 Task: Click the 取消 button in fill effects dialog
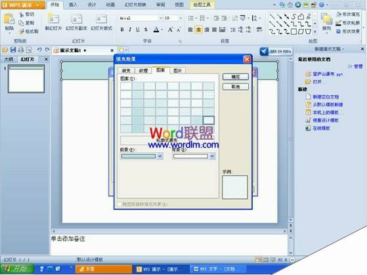tap(236, 87)
